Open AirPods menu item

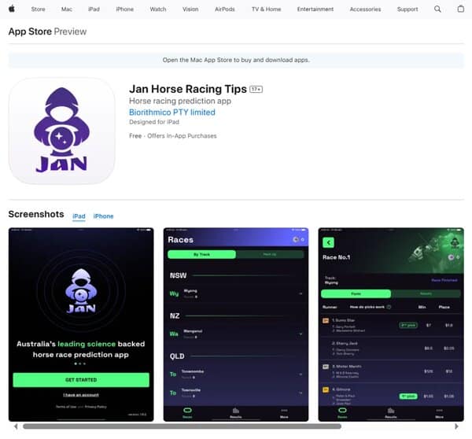pos(224,9)
